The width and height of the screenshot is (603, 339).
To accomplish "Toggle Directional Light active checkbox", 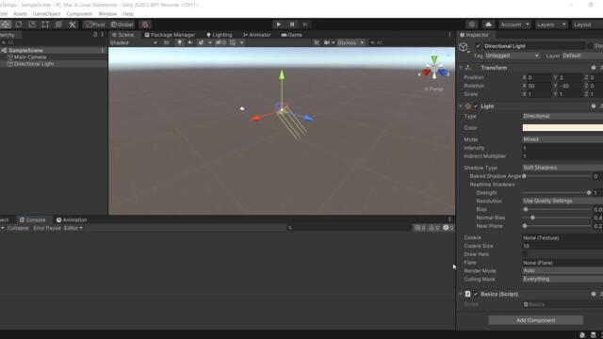I will [x=478, y=46].
